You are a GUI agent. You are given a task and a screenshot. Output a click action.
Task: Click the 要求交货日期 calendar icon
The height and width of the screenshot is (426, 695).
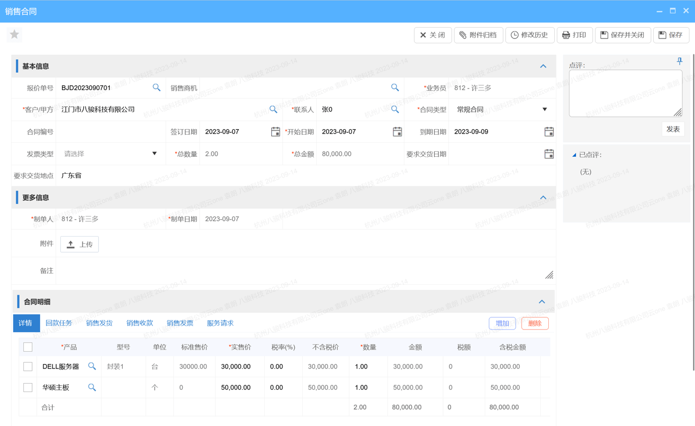pyautogui.click(x=549, y=154)
